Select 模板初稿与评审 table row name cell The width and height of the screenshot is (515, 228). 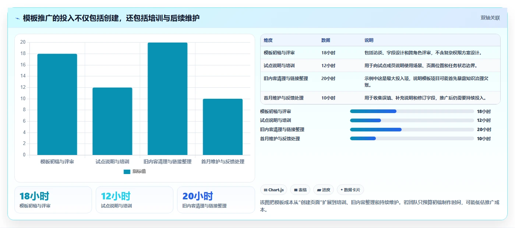(x=279, y=53)
